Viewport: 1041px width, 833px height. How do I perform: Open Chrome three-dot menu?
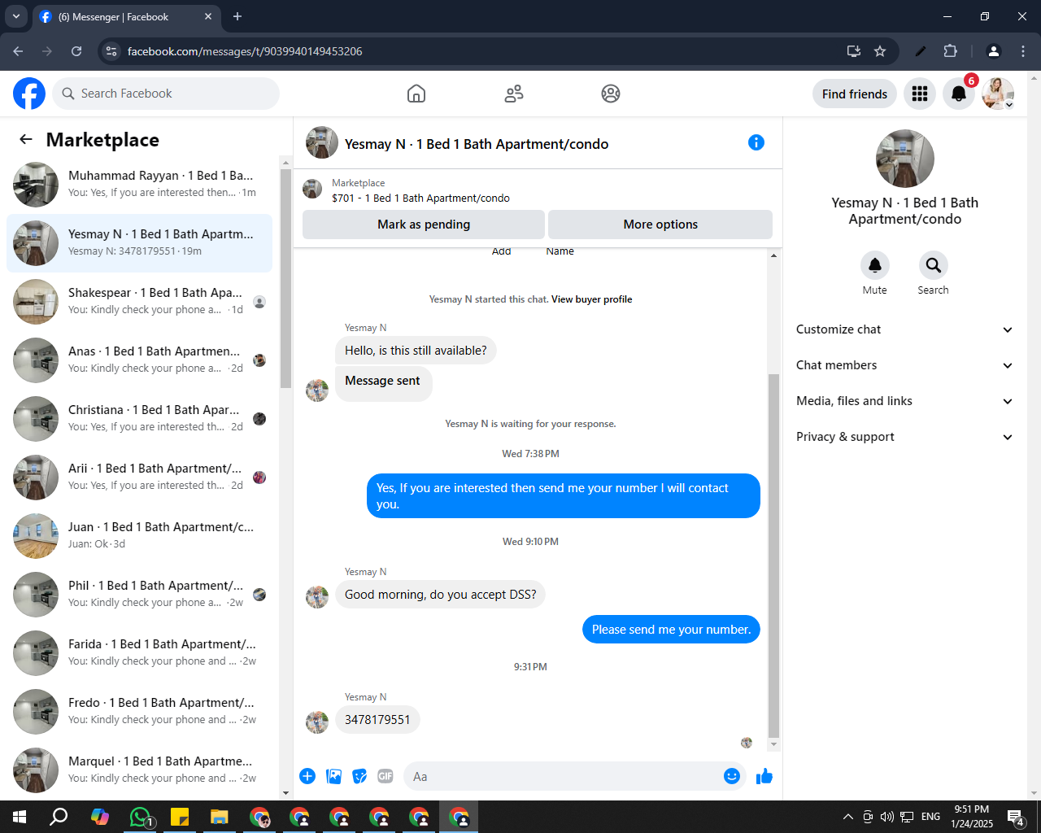pos(1023,51)
